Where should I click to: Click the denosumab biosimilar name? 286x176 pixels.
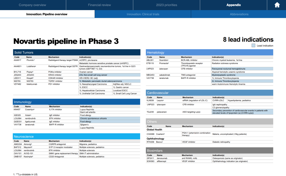click(162, 158)
